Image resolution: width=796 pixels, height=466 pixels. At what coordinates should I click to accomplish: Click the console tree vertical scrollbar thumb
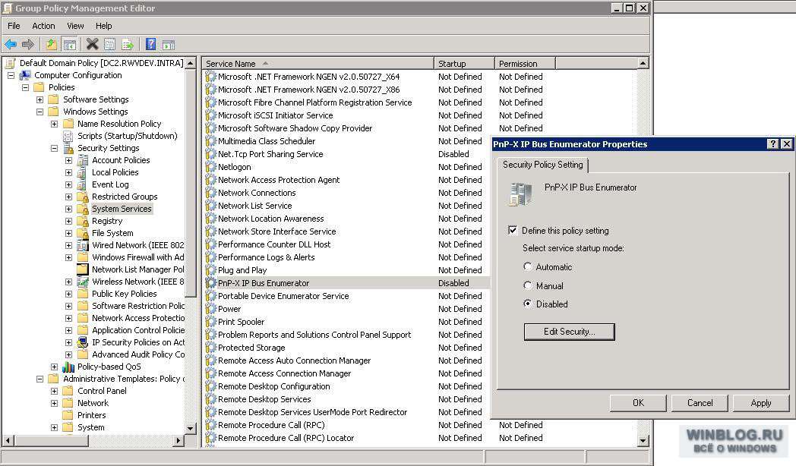click(x=191, y=183)
